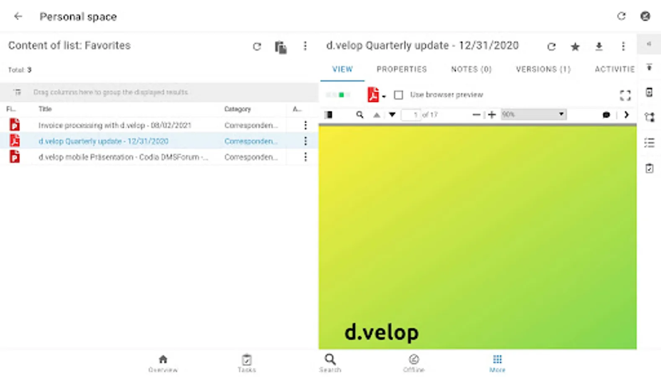Viewport: 661px width, 377px height.
Task: Select 'Invoice processing with d.velop - 08/02/2021' row
Action: (159, 125)
